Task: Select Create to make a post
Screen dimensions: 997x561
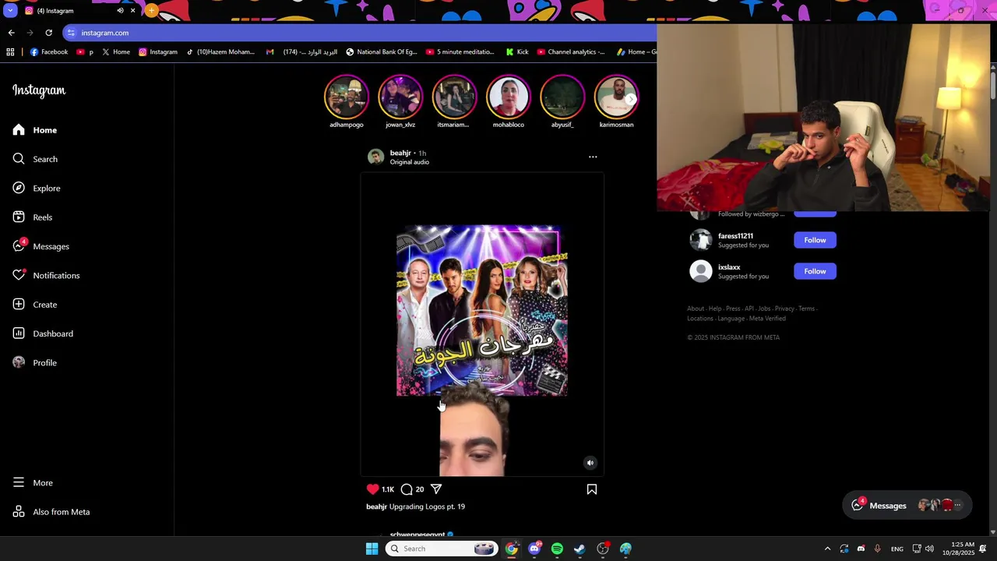Action: [x=35, y=305]
